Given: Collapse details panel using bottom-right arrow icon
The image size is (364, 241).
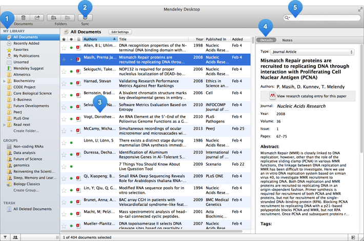Looking at the screenshot, I should click(x=353, y=237).
